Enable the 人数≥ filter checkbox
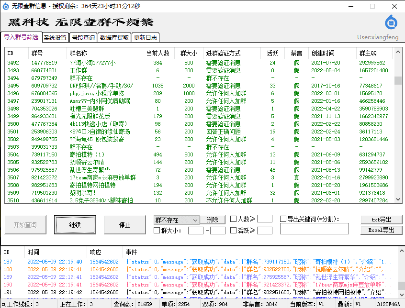 (233, 219)
